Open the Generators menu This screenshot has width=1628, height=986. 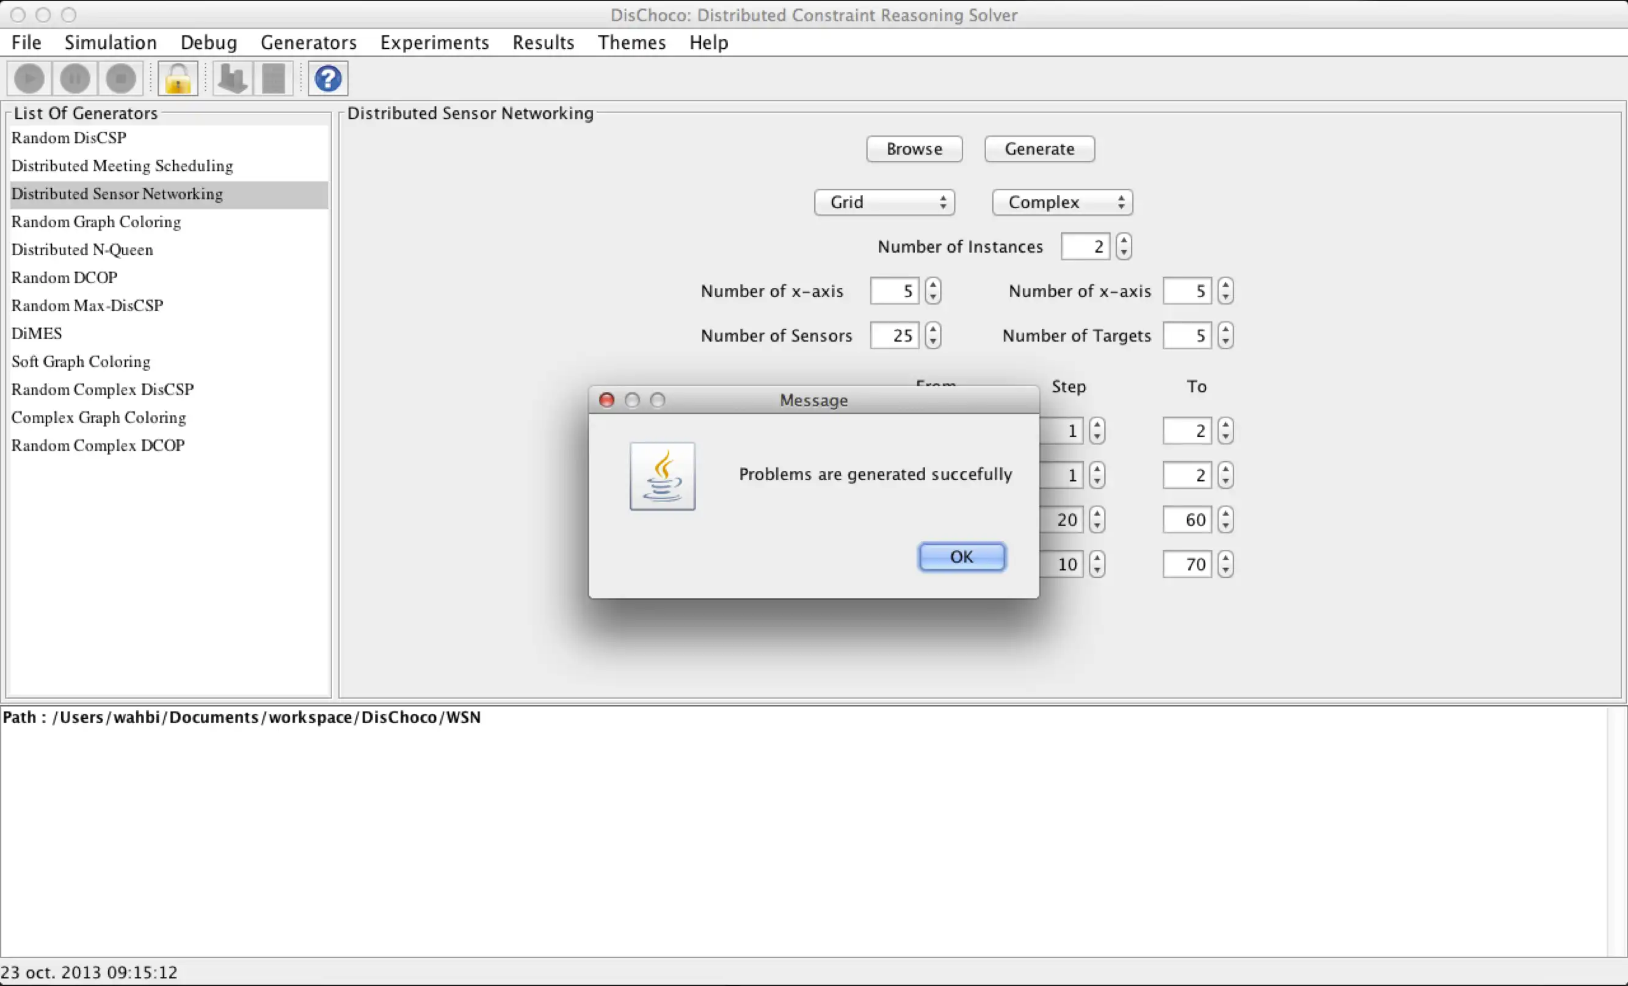[308, 42]
